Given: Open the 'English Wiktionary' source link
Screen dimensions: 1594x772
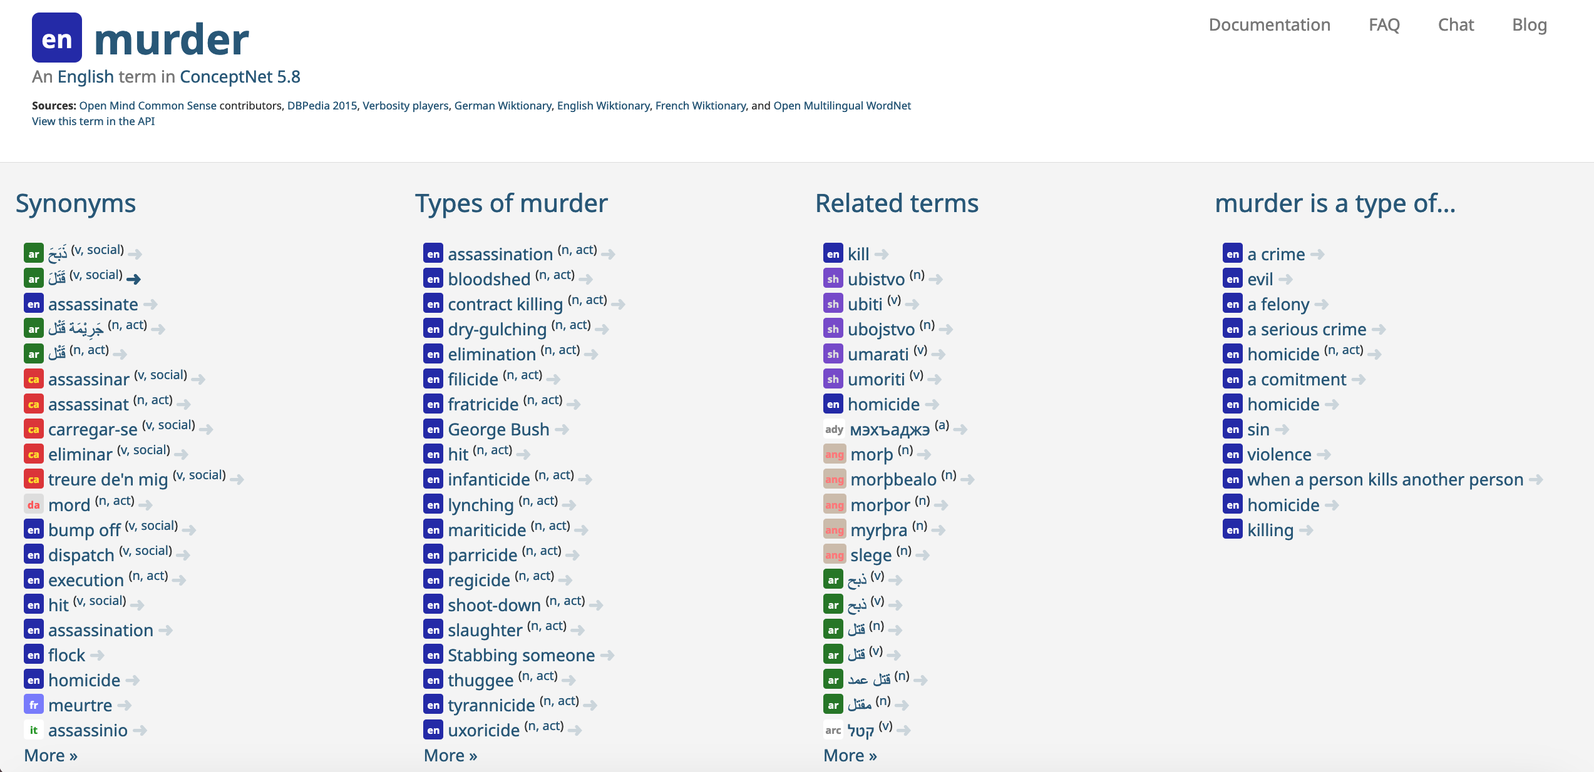Looking at the screenshot, I should [603, 106].
